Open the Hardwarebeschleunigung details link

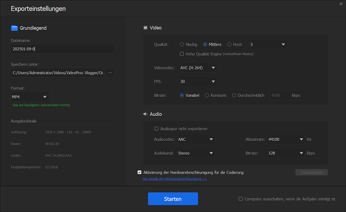(x=175, y=179)
